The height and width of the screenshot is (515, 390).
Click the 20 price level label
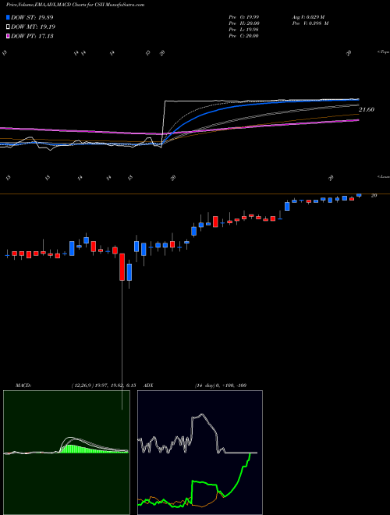tap(374, 195)
